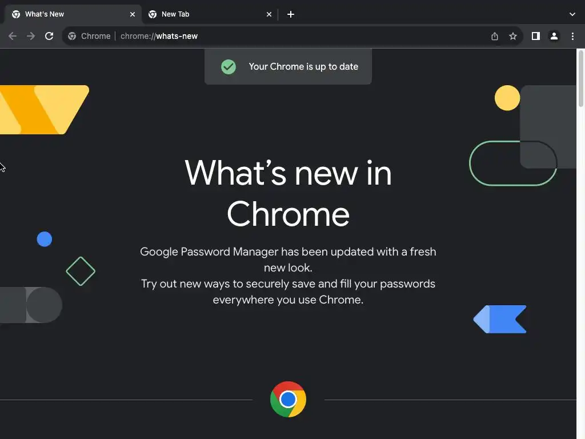Open a new tab with the plus button
Viewport: 585px width, 439px height.
click(x=291, y=14)
